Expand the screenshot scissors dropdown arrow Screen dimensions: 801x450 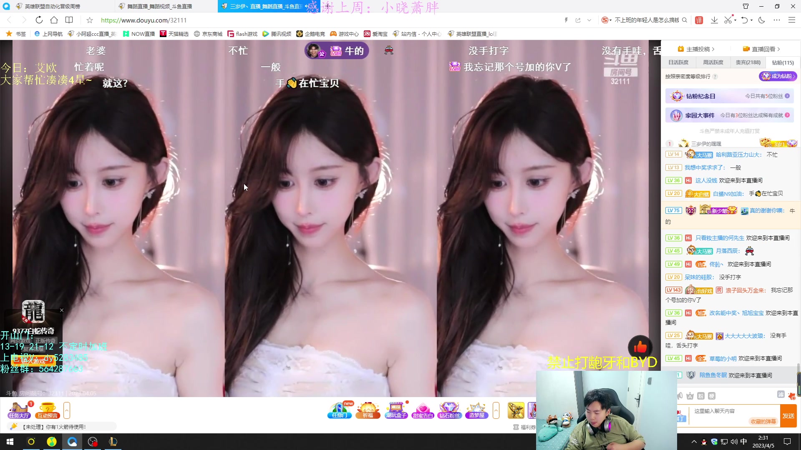735,20
